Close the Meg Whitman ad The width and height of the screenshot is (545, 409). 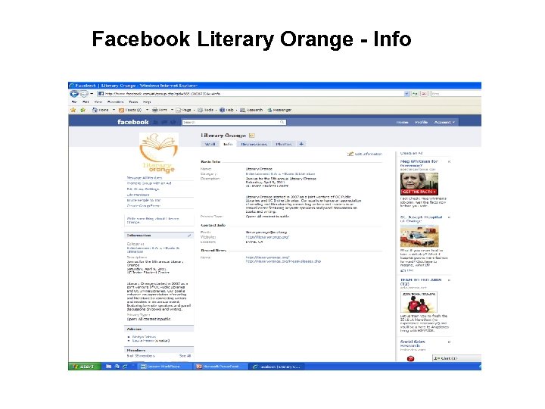(449, 162)
